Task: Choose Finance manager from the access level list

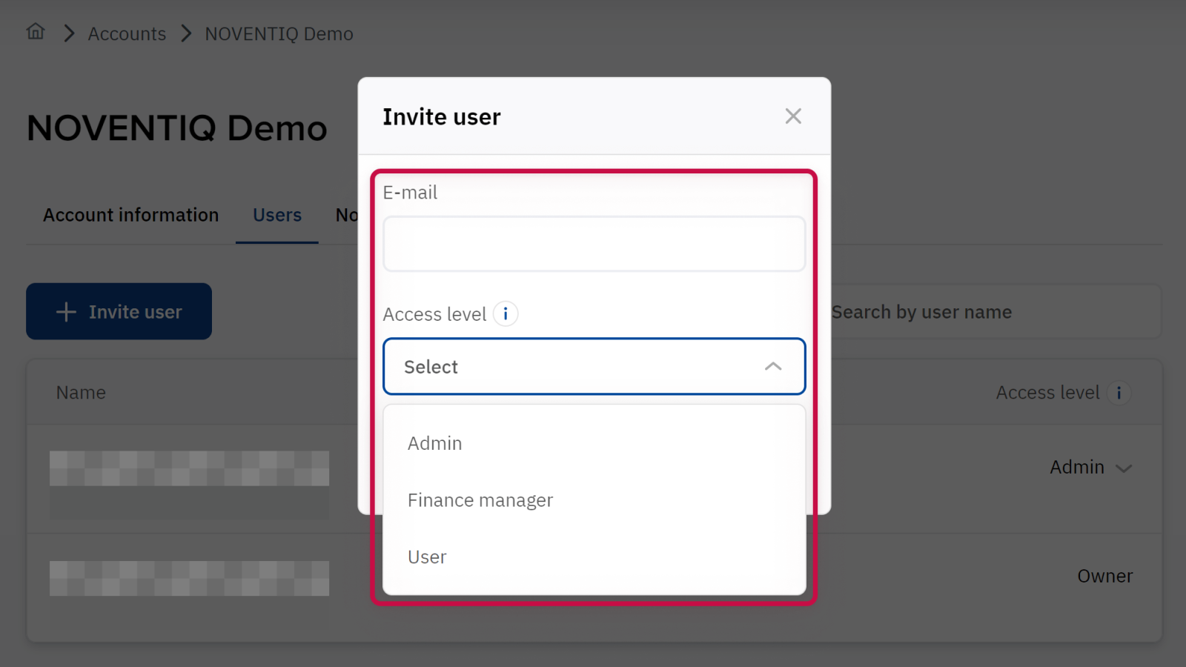Action: (480, 500)
